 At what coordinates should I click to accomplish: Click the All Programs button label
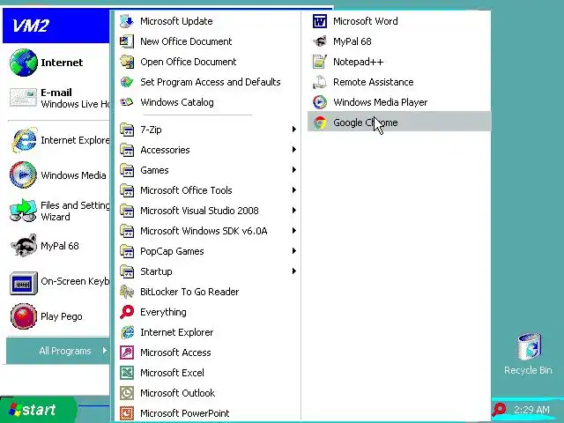(65, 351)
